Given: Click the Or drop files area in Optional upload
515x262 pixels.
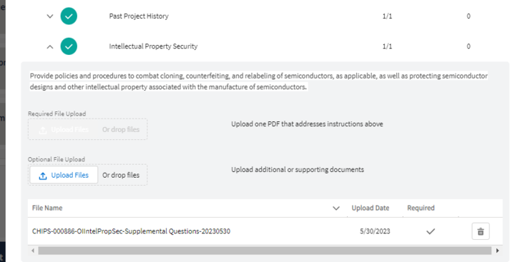Looking at the screenshot, I should pyautogui.click(x=121, y=175).
